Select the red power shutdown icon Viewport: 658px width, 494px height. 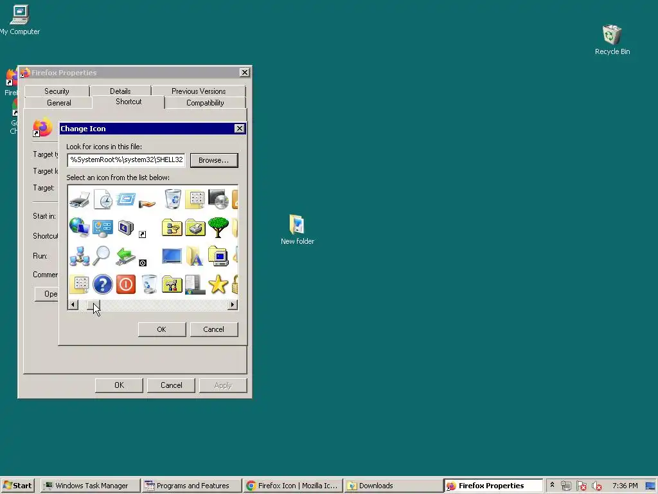pos(126,284)
